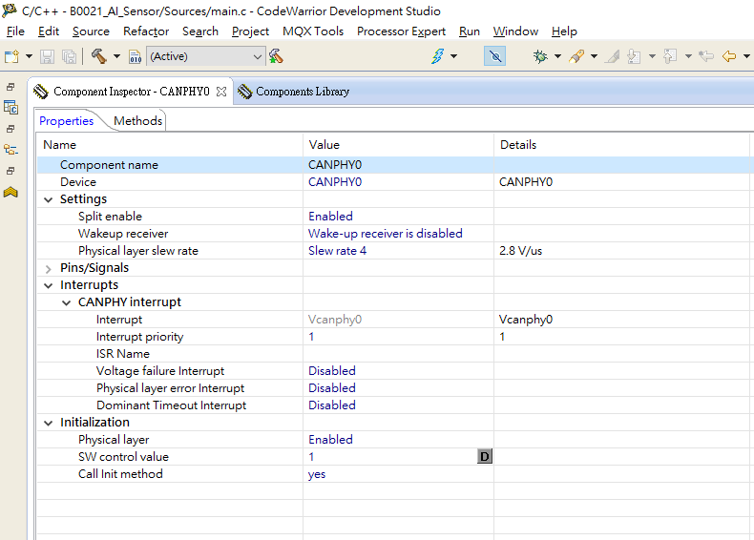Toggle the highlighted skip breakpoints button

494,56
